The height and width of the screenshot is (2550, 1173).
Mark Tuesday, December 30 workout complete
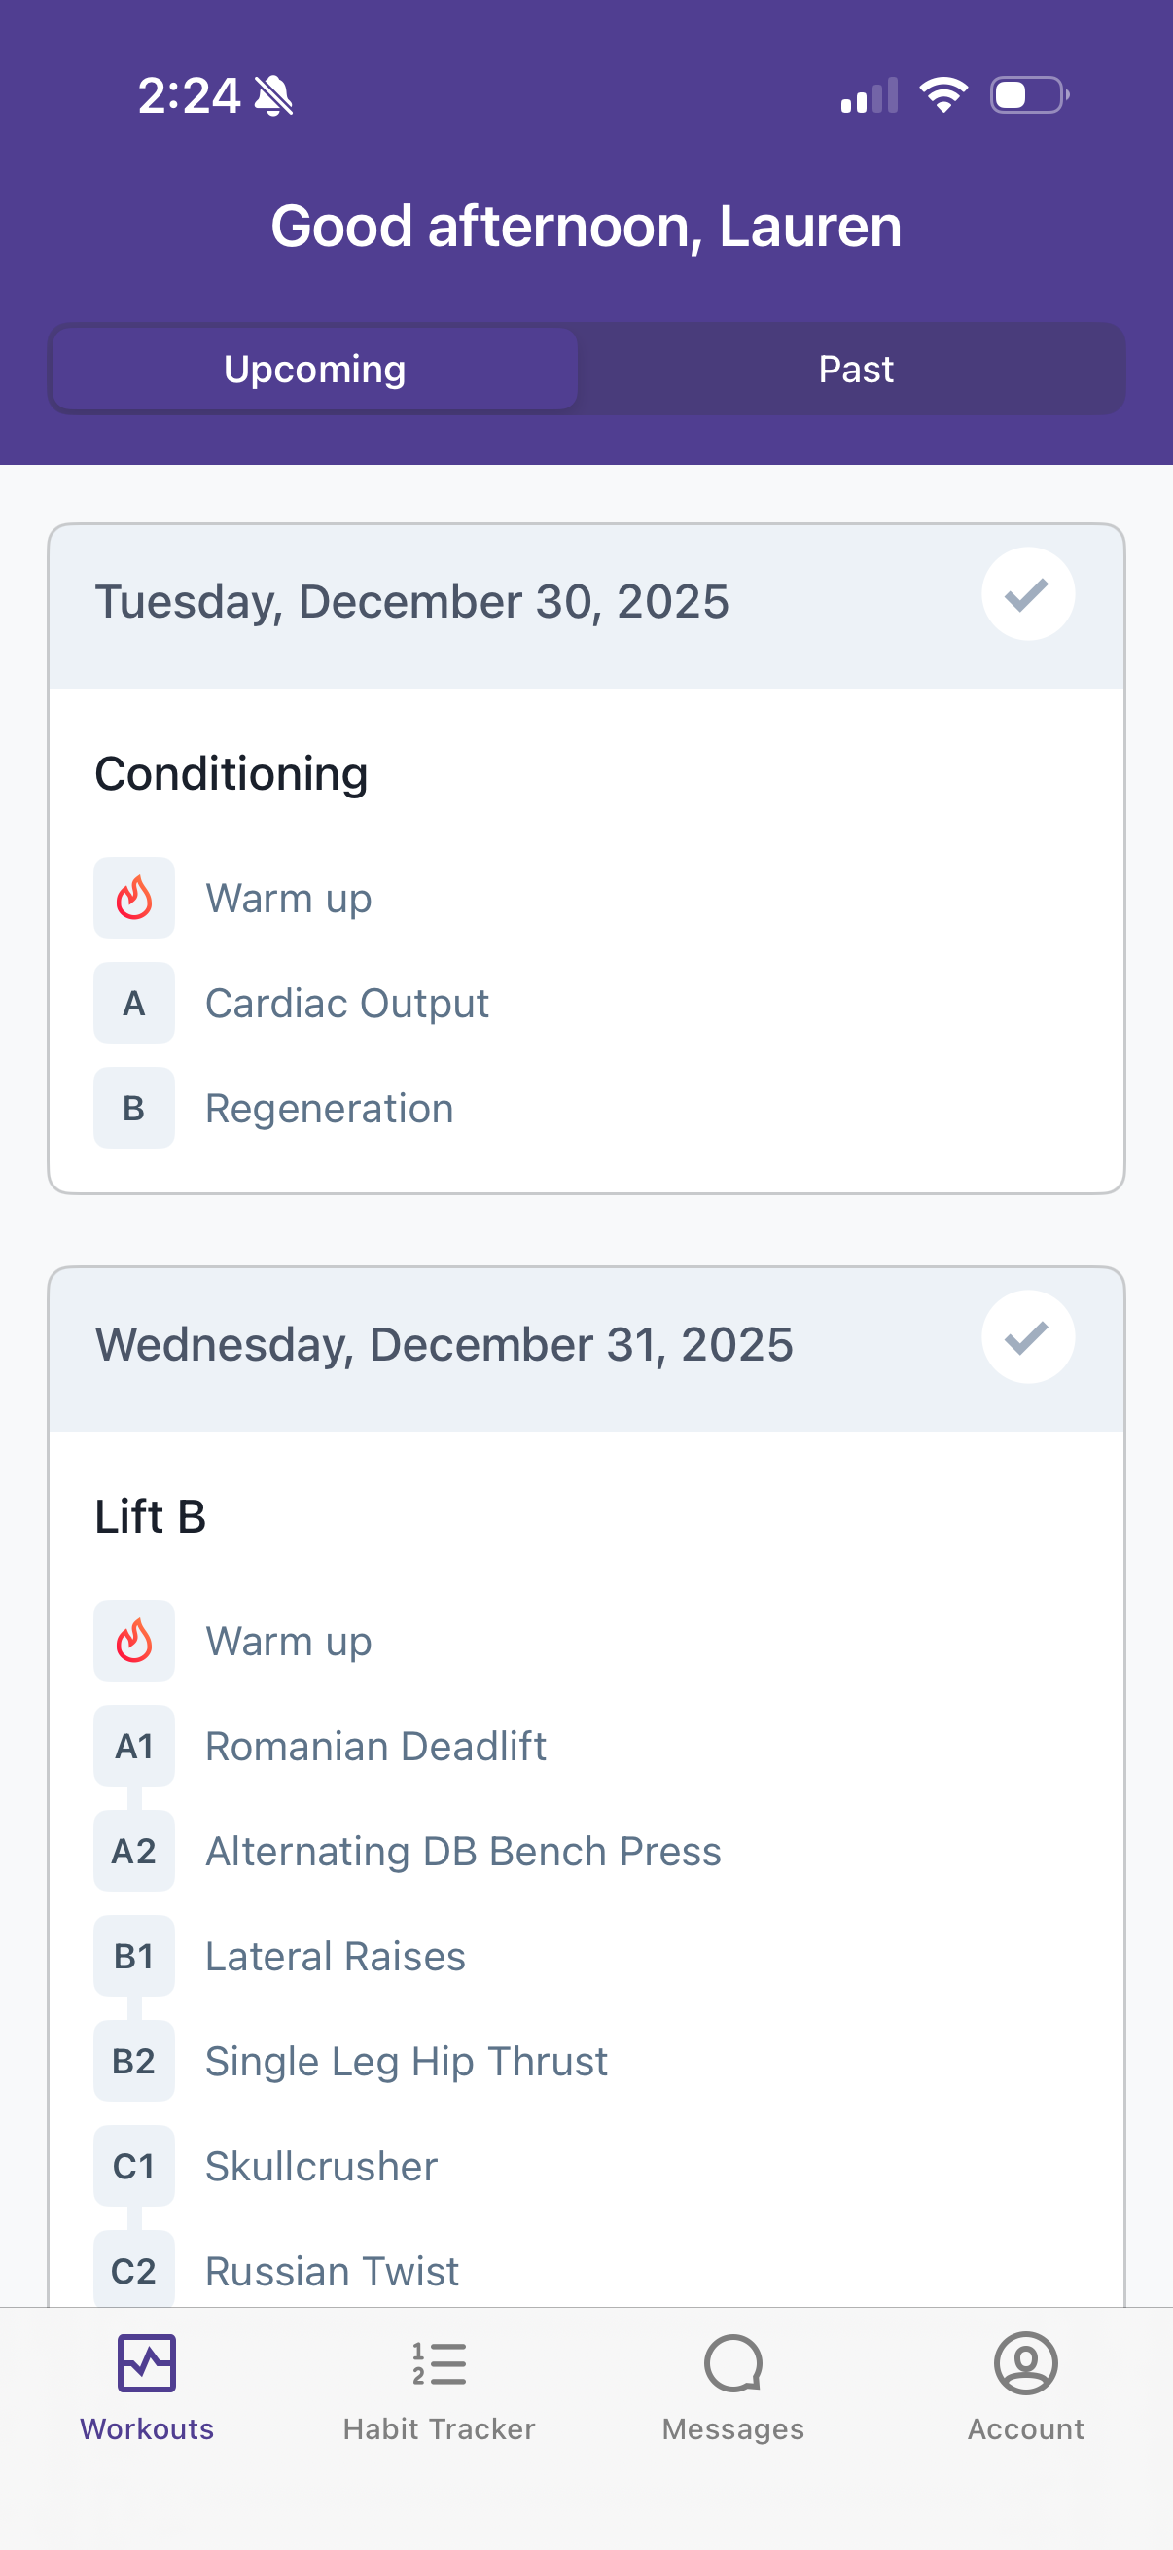coord(1027,594)
